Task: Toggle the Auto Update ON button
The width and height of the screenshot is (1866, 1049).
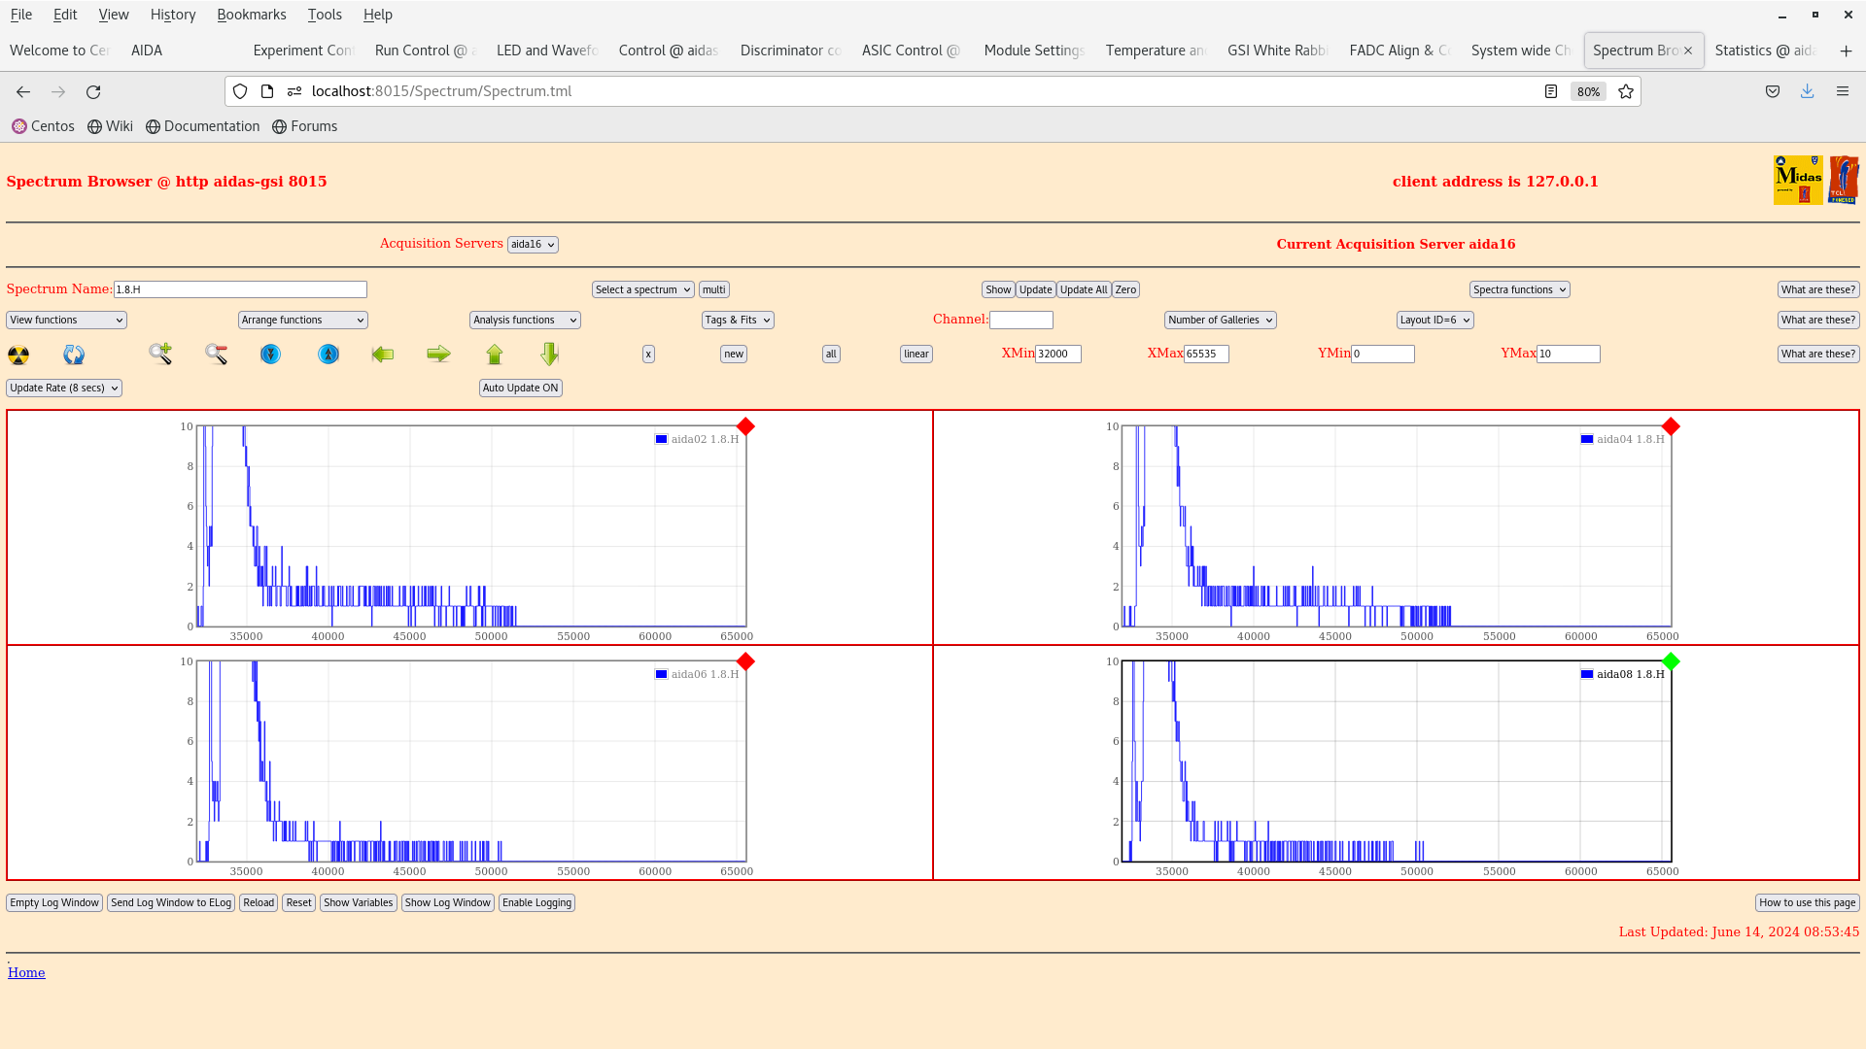Action: point(520,388)
